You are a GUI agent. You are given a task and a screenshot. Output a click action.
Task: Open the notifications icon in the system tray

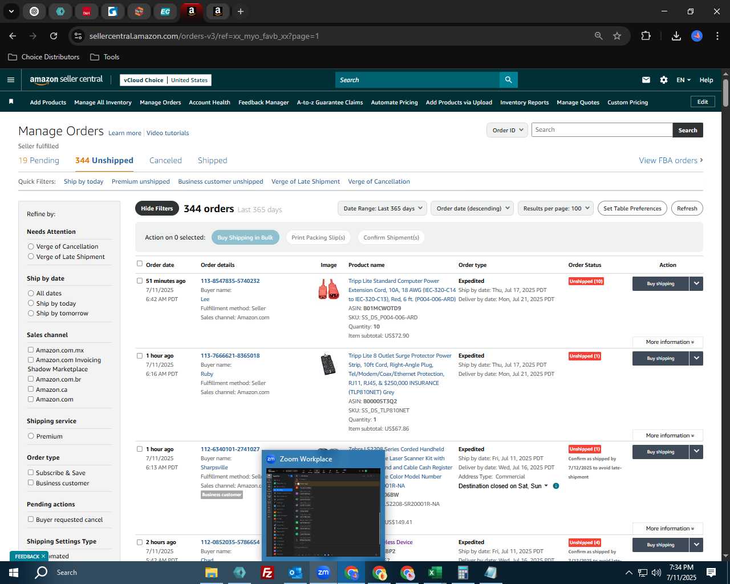click(x=711, y=573)
